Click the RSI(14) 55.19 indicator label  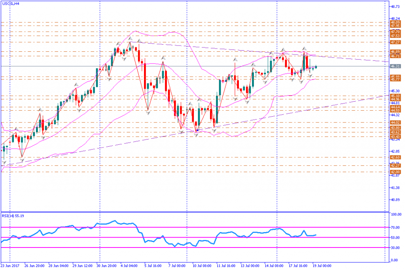13,216
